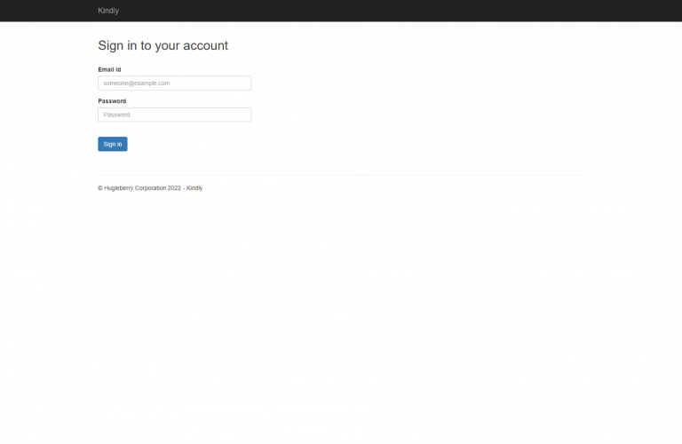This screenshot has height=444, width=682.
Task: Focus the Password input field
Action: point(174,115)
